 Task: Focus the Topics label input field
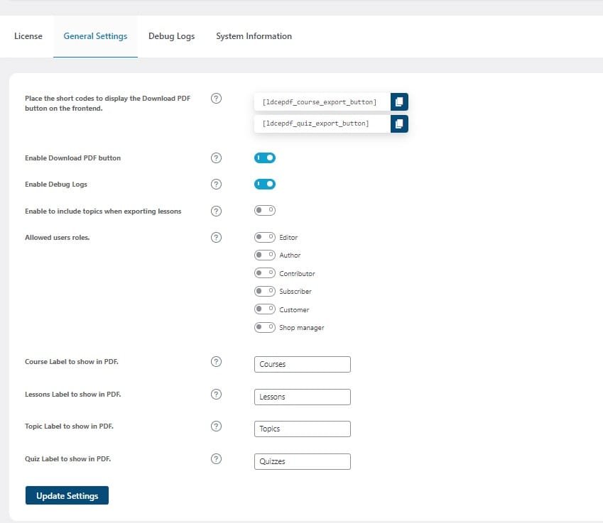pos(303,429)
